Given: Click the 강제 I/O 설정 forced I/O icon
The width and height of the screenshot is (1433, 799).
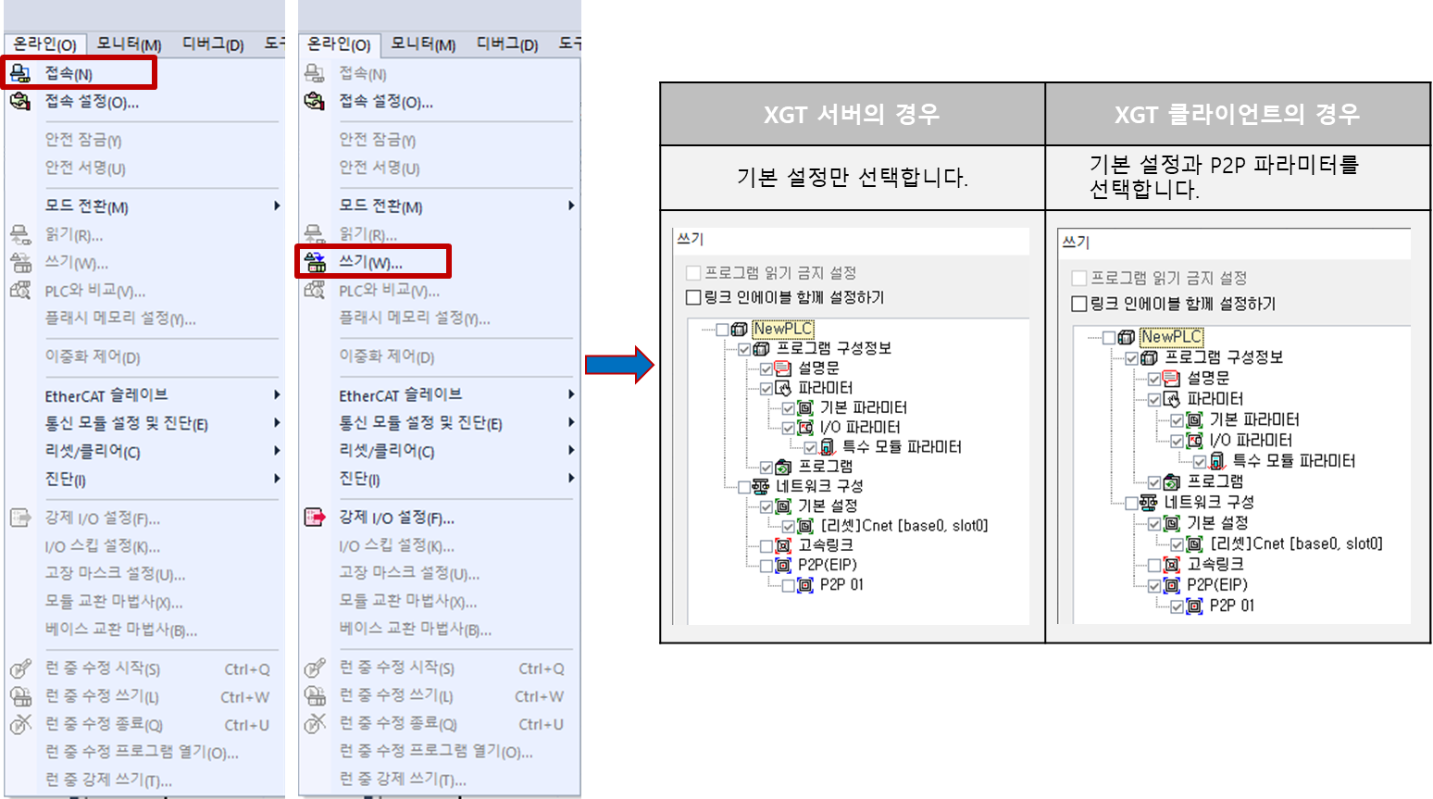Looking at the screenshot, I should tap(20, 518).
